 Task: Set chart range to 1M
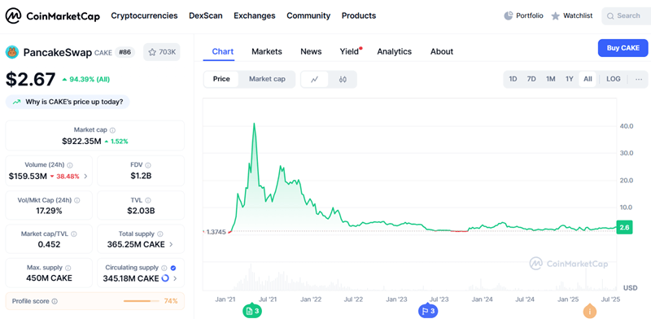pyautogui.click(x=551, y=79)
